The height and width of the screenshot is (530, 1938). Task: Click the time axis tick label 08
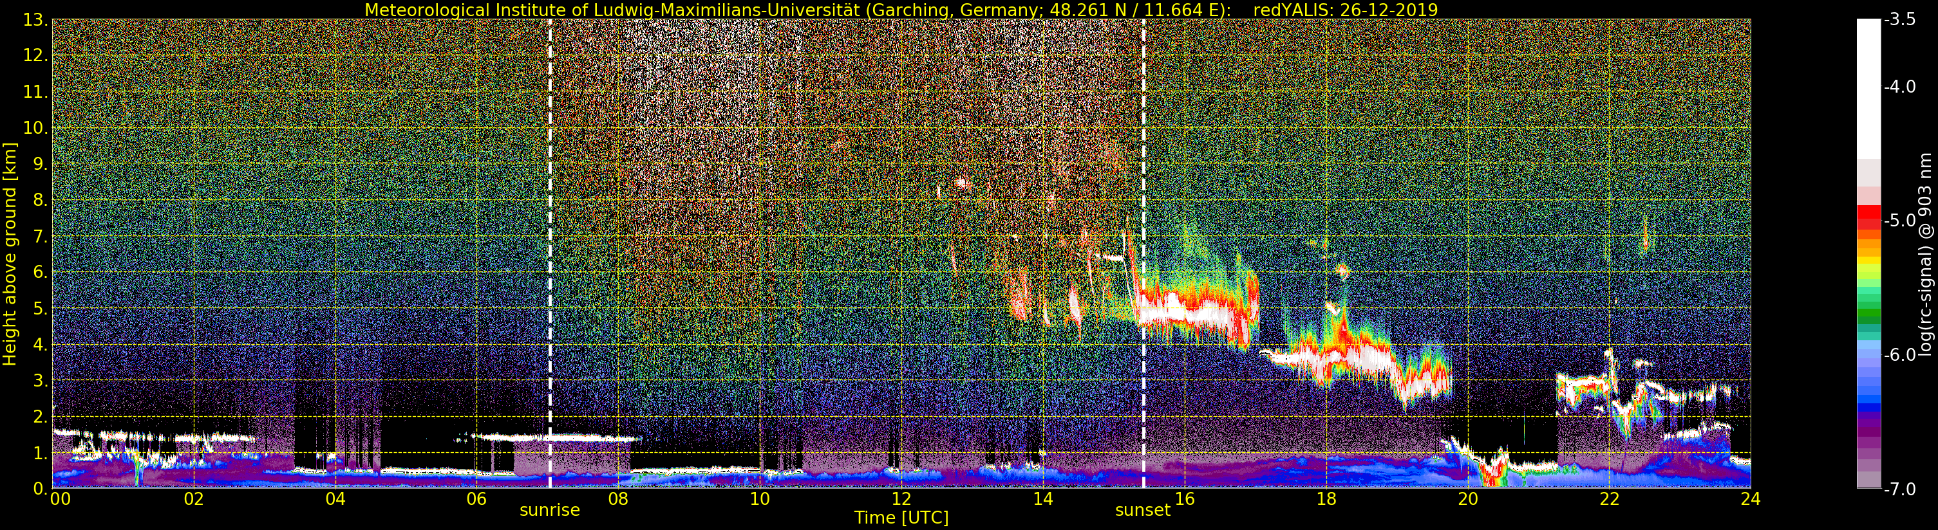(x=617, y=498)
